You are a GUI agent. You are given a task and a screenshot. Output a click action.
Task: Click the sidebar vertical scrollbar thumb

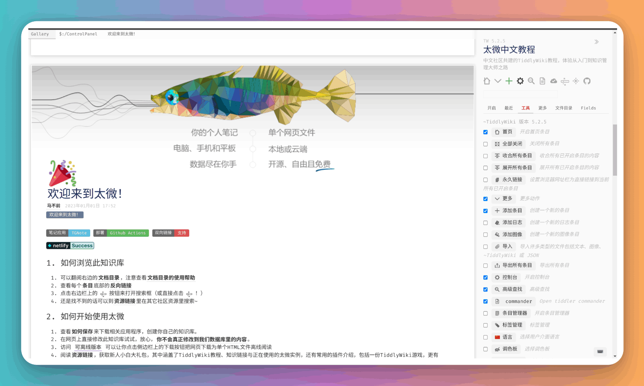tap(615, 150)
